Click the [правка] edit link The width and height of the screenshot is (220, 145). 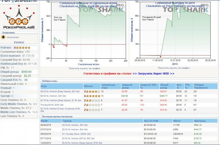(x=19, y=42)
